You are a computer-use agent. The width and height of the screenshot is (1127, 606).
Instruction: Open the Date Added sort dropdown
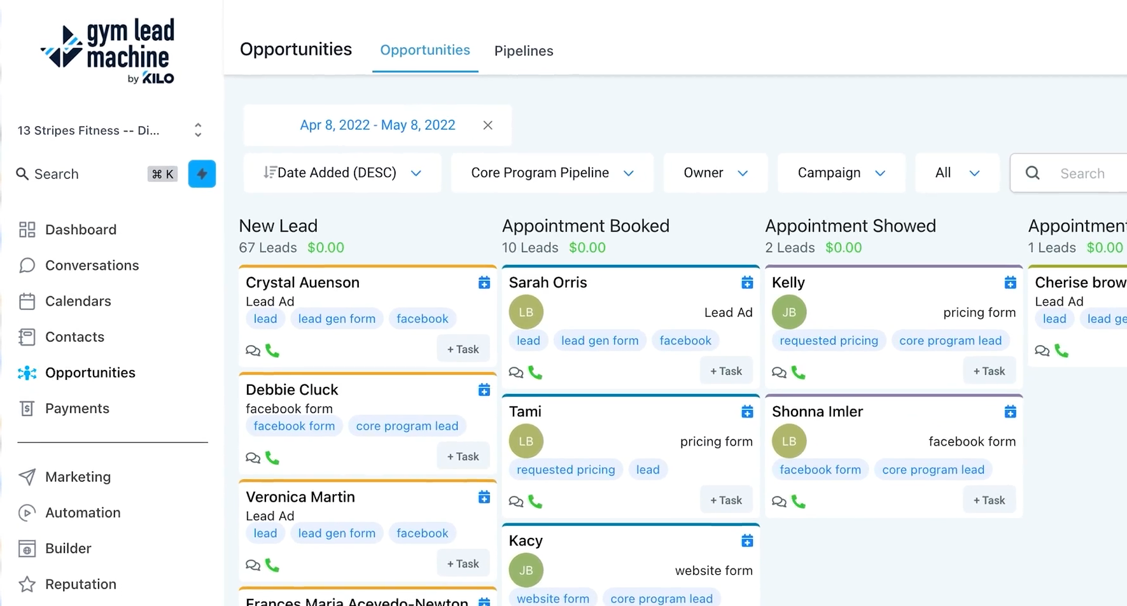click(342, 173)
